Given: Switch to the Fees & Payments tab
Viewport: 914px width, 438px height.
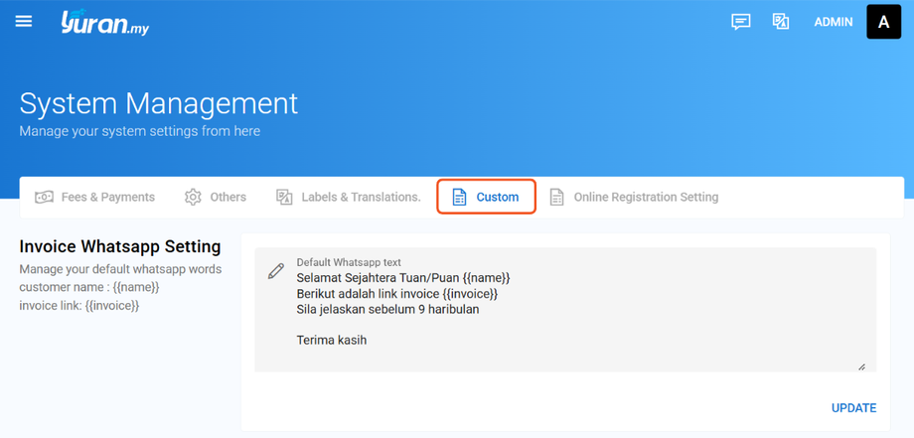Looking at the screenshot, I should click(x=107, y=198).
